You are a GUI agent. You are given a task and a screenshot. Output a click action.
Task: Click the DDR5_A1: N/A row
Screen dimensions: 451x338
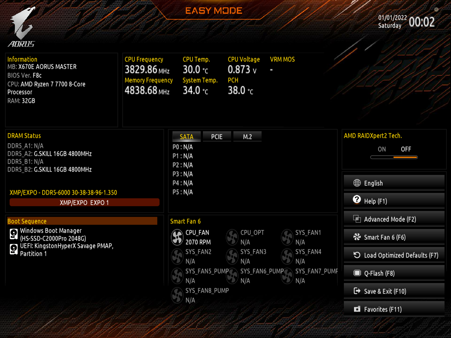point(25,146)
